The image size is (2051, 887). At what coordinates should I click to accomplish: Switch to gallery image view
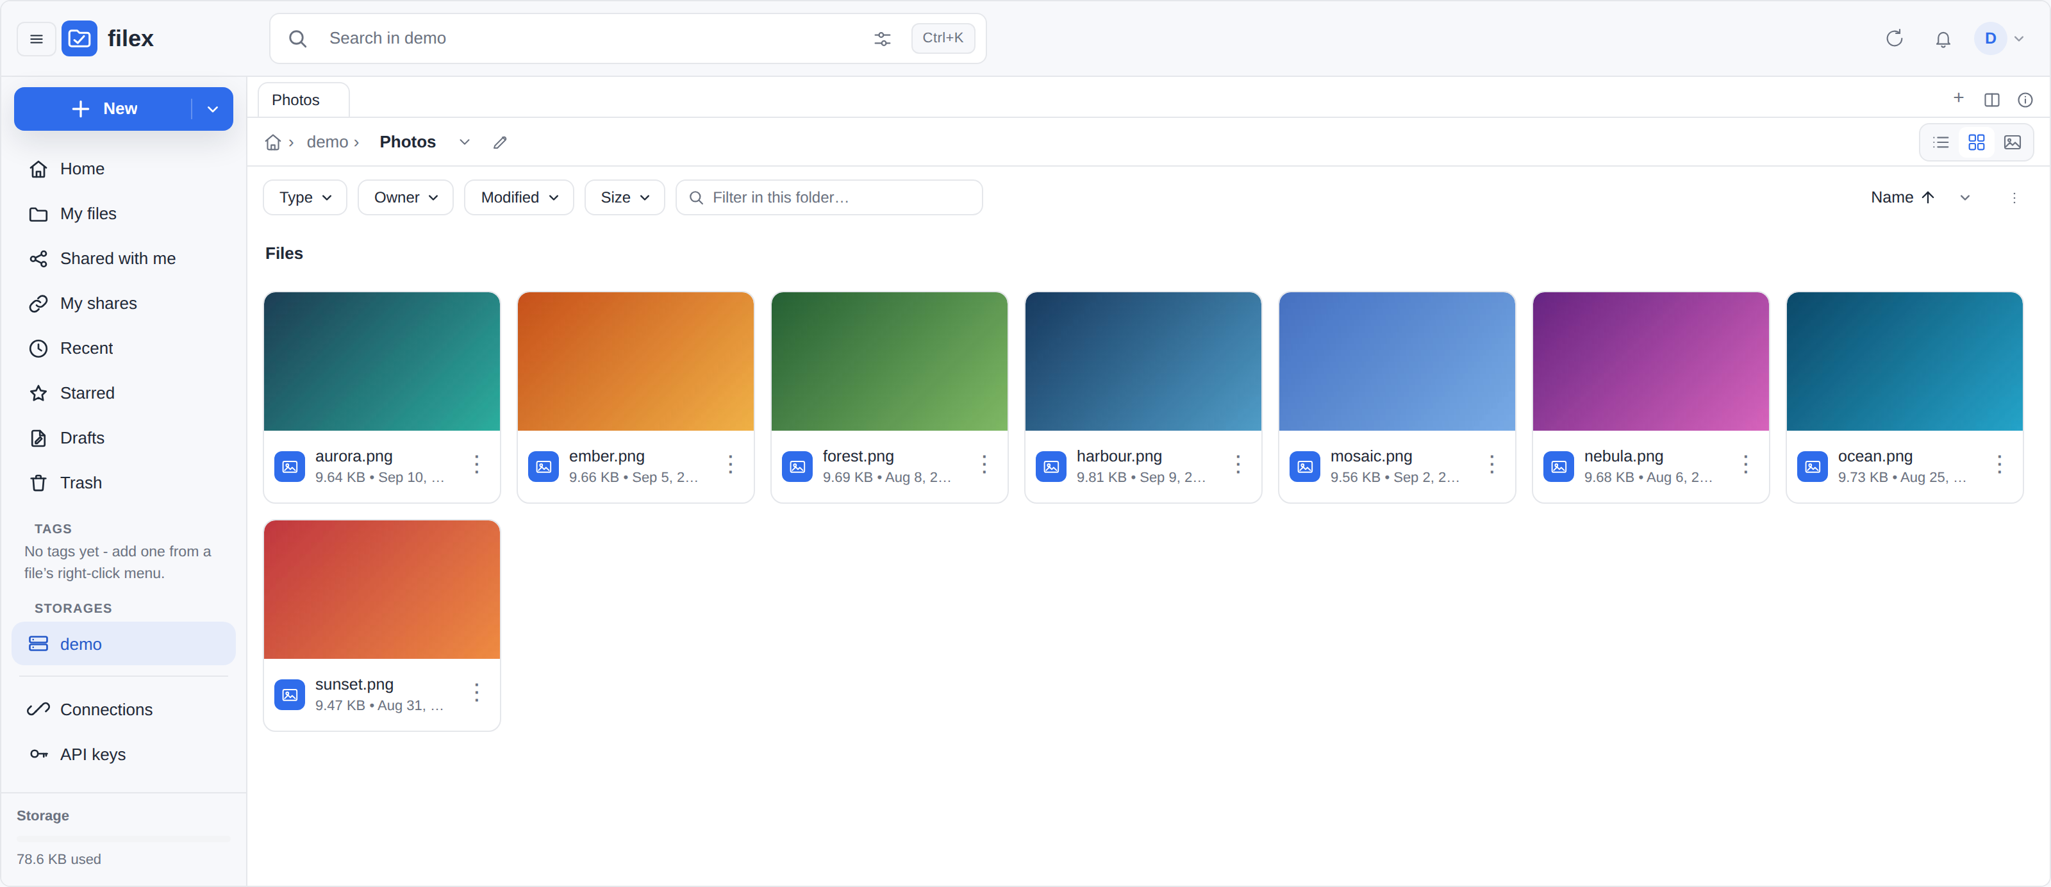(x=2012, y=142)
